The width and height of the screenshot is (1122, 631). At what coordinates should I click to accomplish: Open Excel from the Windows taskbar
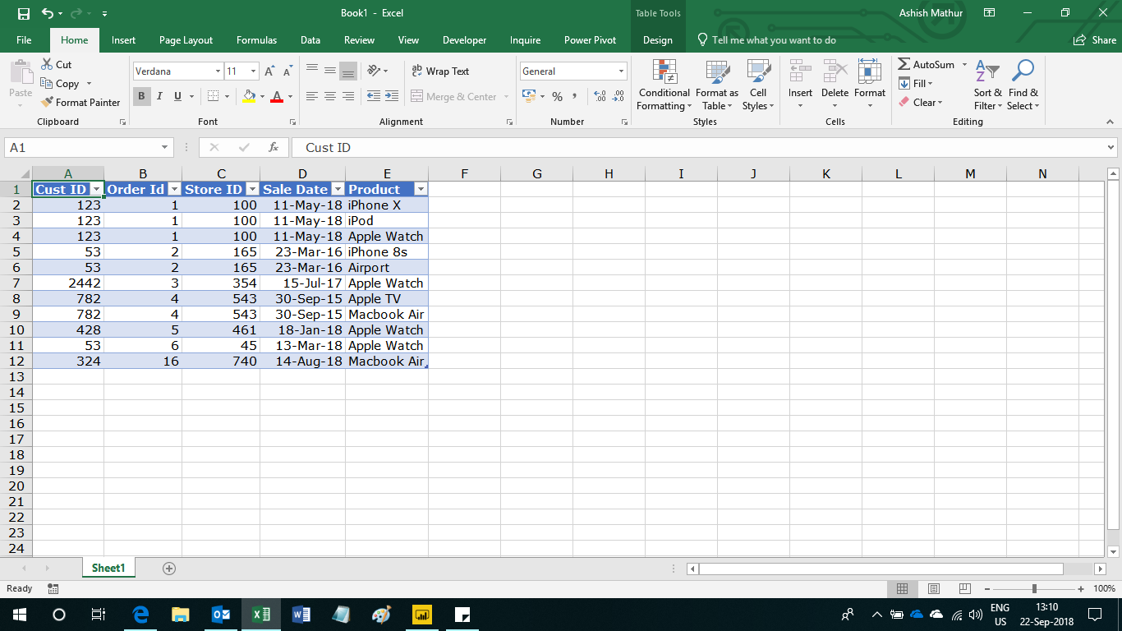[x=261, y=615]
